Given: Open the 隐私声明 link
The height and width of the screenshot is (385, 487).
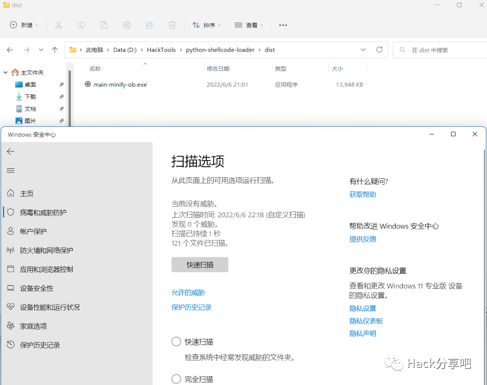Looking at the screenshot, I should click(362, 334).
